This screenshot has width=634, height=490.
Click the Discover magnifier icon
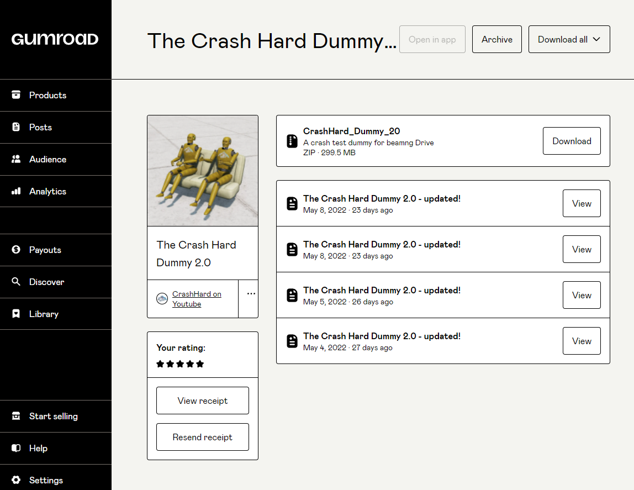pos(16,281)
